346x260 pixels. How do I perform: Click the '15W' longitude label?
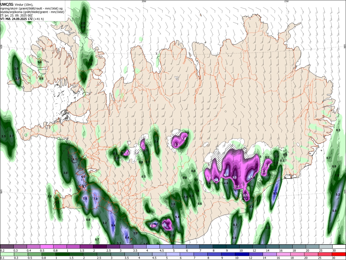[x=286, y=1]
